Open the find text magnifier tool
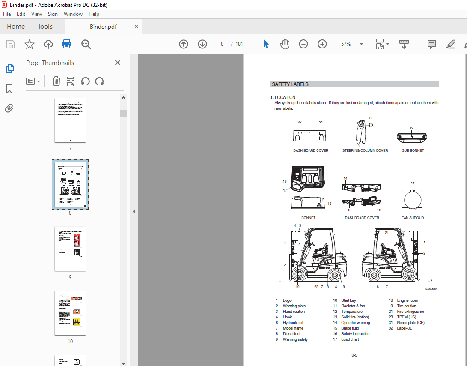Viewport: 467px width, 366px height. [86, 44]
